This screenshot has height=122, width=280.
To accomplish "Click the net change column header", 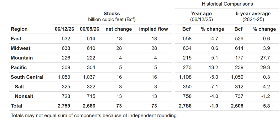I will point(119,29).
